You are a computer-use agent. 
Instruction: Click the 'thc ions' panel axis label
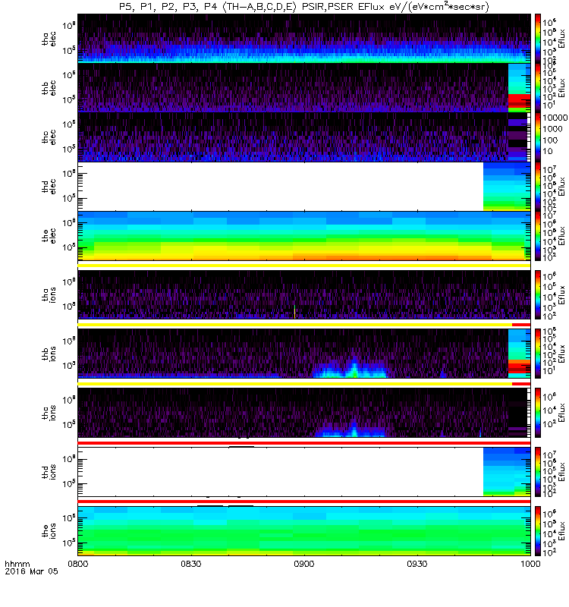[49, 413]
